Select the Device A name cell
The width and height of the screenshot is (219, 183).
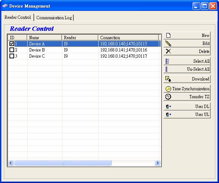(37, 44)
